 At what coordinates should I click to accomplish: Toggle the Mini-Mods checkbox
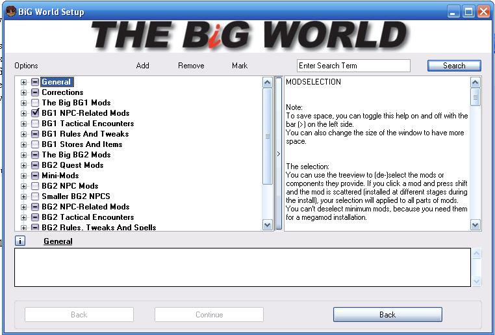[x=35, y=176]
